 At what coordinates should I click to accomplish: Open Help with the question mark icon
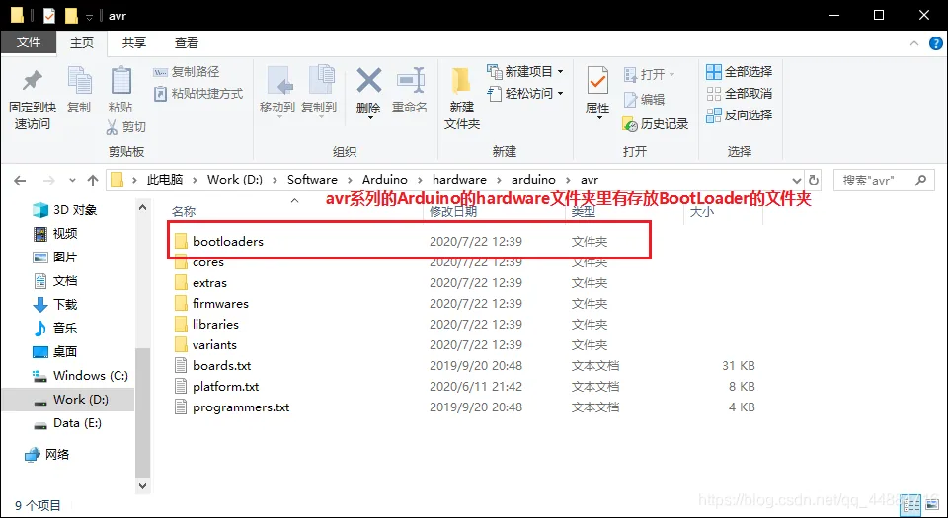pos(936,44)
